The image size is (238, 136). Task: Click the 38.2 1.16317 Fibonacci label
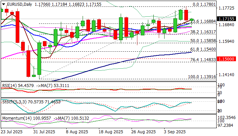click(x=203, y=32)
